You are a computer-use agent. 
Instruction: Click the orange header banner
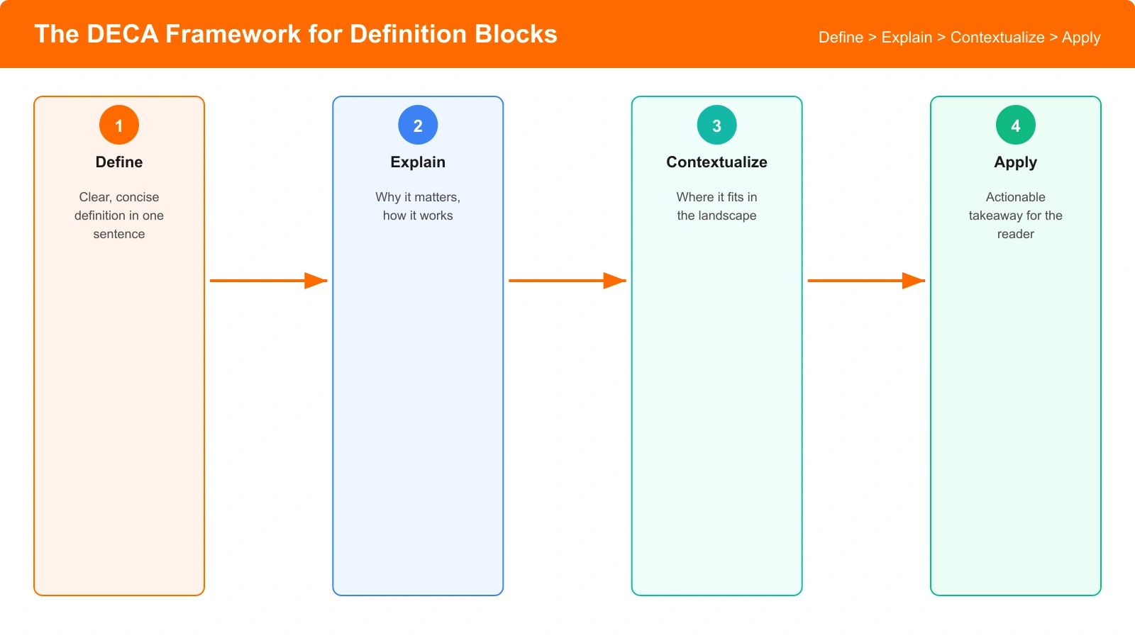tap(567, 33)
